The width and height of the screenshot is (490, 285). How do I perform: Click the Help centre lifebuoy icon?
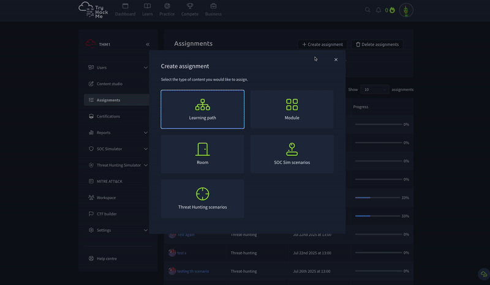(91, 259)
